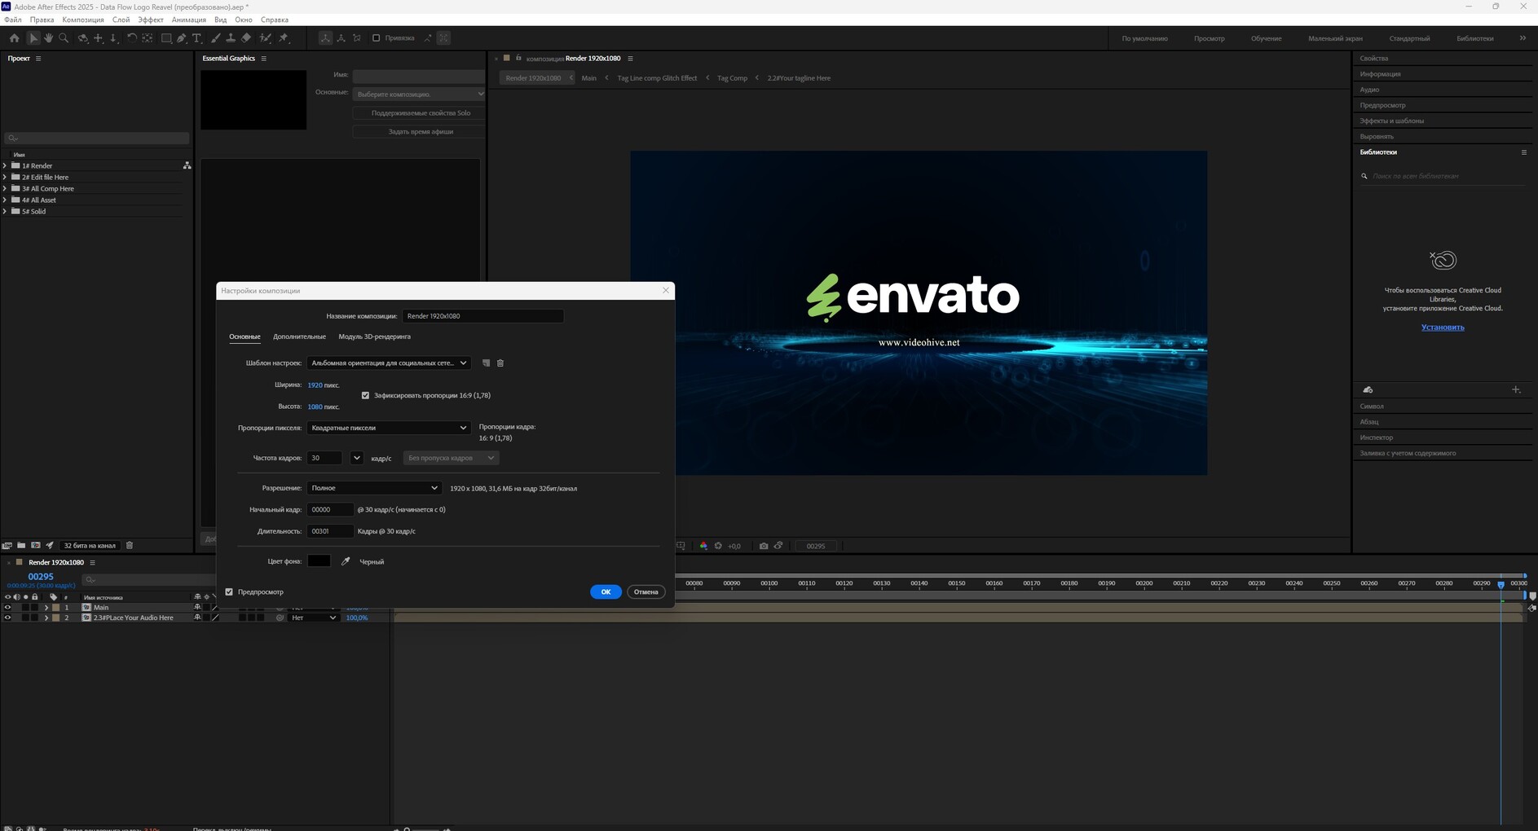
Task: Open Выберите композицию dropdown
Action: point(419,94)
